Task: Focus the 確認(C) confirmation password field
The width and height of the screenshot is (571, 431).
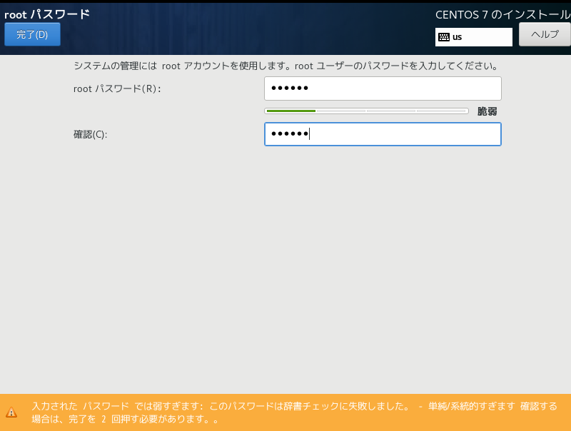Action: [x=383, y=134]
